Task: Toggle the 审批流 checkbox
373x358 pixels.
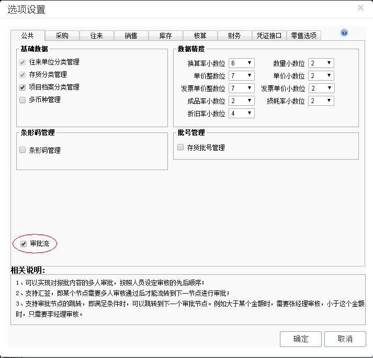Action: [23, 244]
